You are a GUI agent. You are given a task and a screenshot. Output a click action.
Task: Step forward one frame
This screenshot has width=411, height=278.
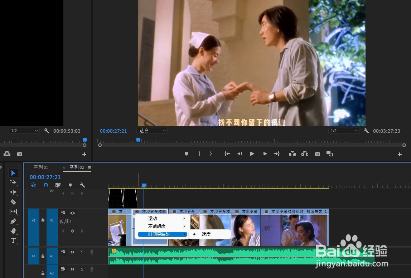[x=265, y=154]
